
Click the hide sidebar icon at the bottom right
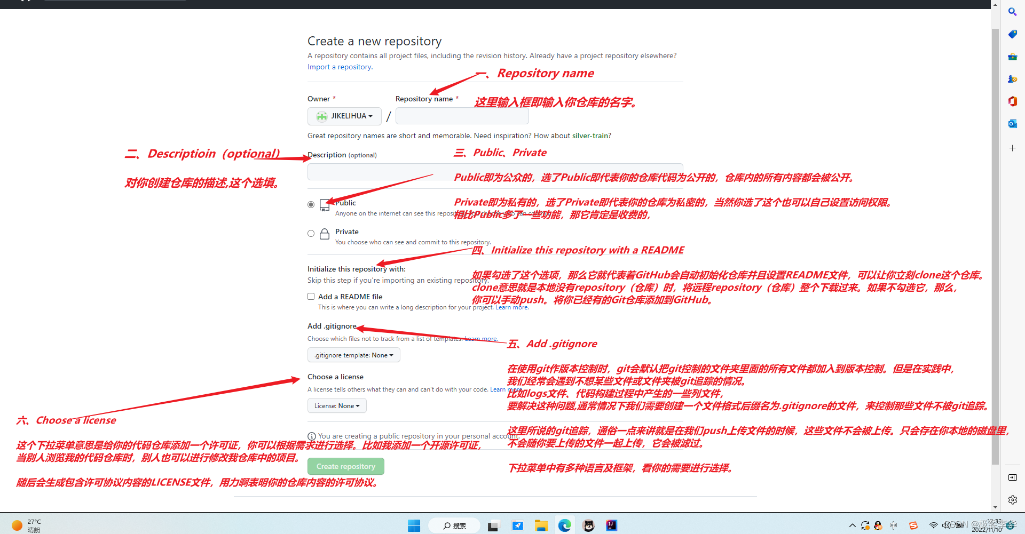pos(1012,477)
